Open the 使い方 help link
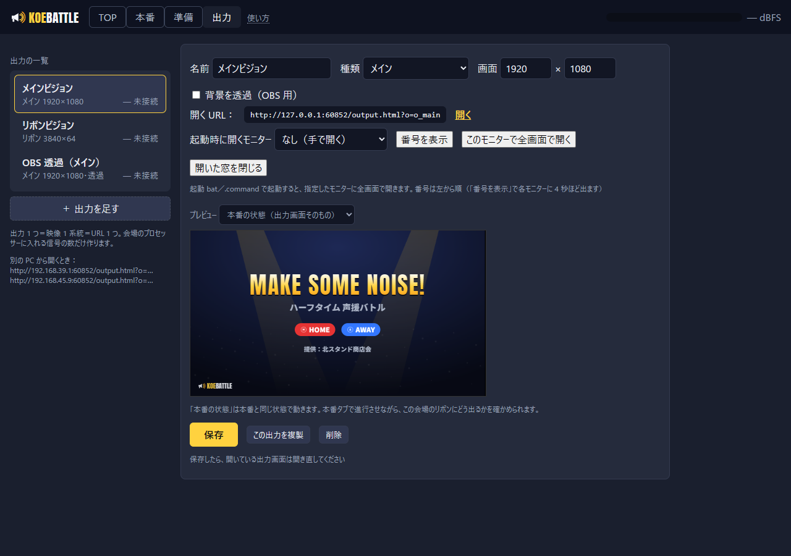This screenshot has width=791, height=556. (x=258, y=18)
